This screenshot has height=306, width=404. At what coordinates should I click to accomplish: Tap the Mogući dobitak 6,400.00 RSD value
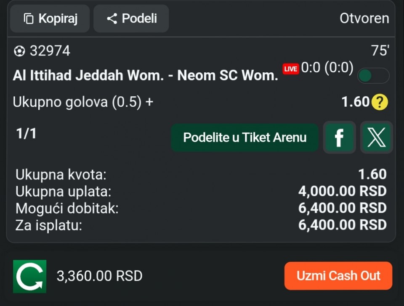pyautogui.click(x=342, y=208)
